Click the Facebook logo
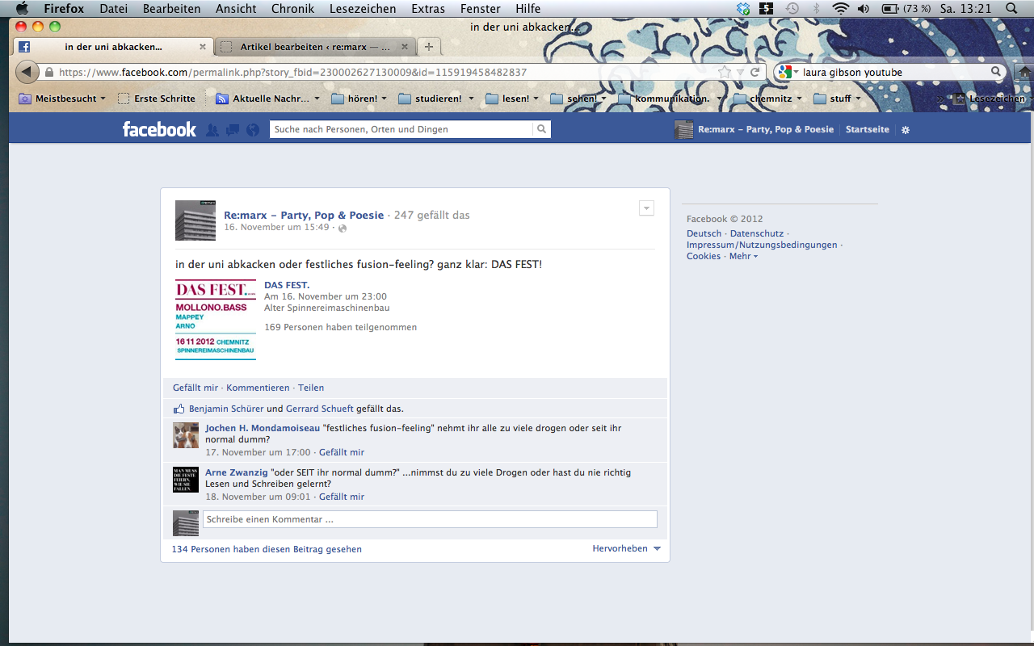This screenshot has height=646, width=1034. point(159,129)
